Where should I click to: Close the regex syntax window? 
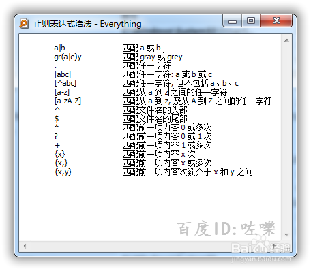coord(276,21)
